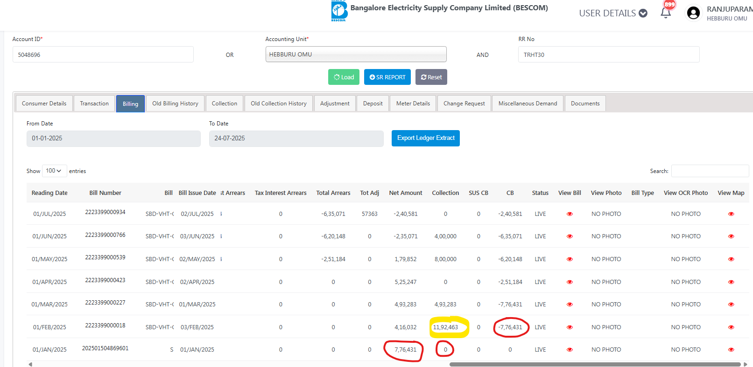This screenshot has width=753, height=367.
Task: Switch to the Meter Details tab
Action: tap(413, 104)
